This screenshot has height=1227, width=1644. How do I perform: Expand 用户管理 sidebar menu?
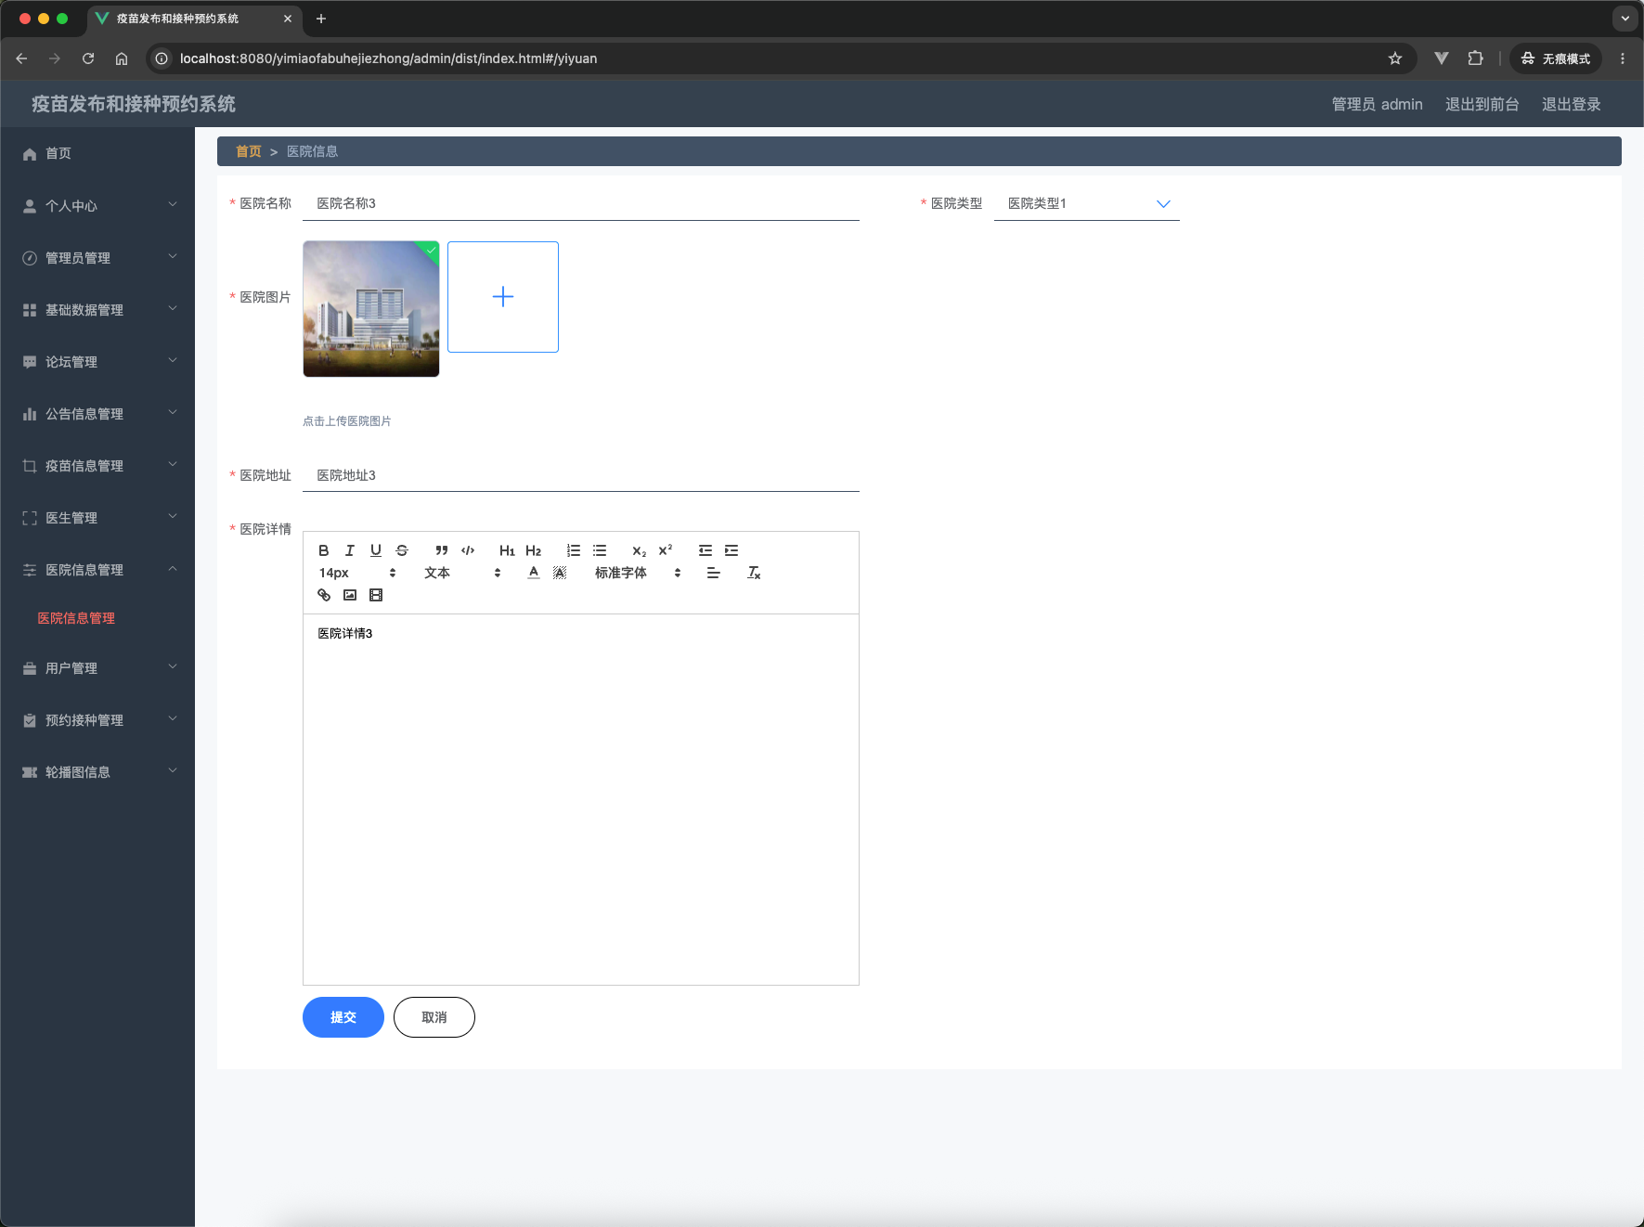[x=97, y=668]
